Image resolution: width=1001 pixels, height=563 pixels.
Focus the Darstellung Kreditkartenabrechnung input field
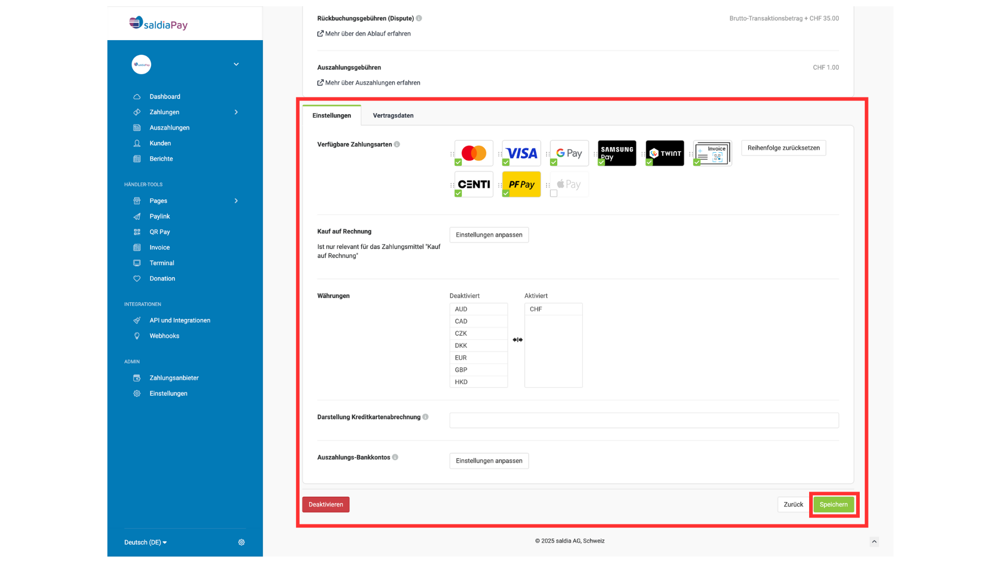coord(644,420)
